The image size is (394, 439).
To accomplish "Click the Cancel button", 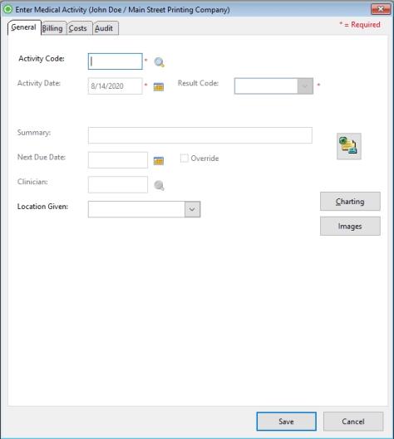I will click(x=353, y=422).
